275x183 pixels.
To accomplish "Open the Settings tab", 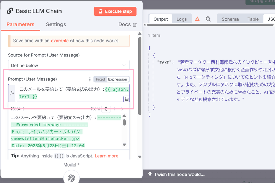I will tap(56, 24).
